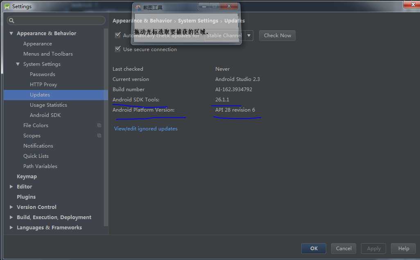
Task: Collapse the System Settings tree node
Action: [18, 64]
